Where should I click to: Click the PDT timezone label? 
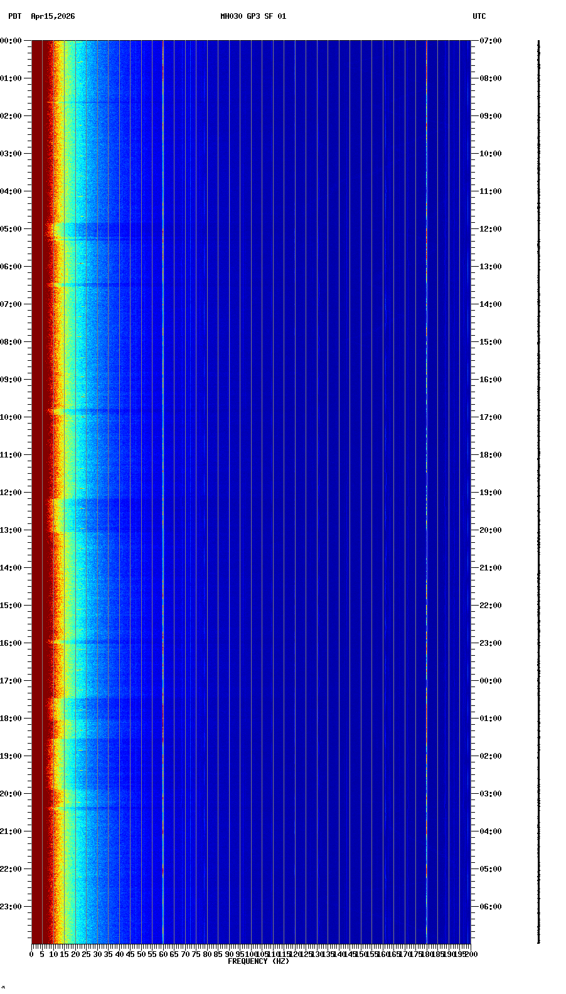14,16
